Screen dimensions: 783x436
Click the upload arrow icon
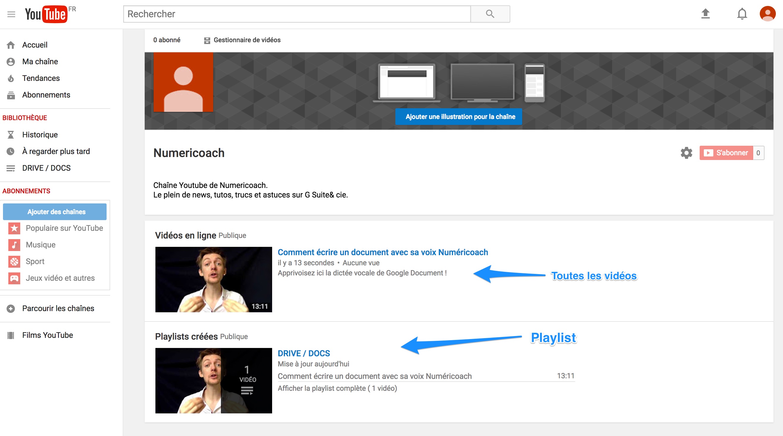pos(706,14)
